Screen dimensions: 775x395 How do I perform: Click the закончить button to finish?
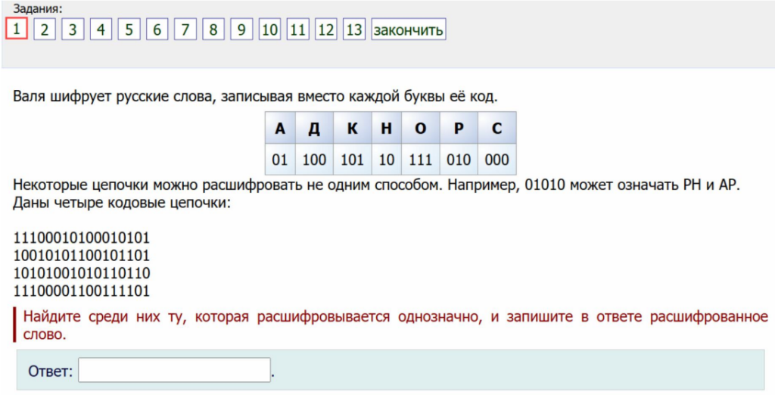tap(408, 30)
